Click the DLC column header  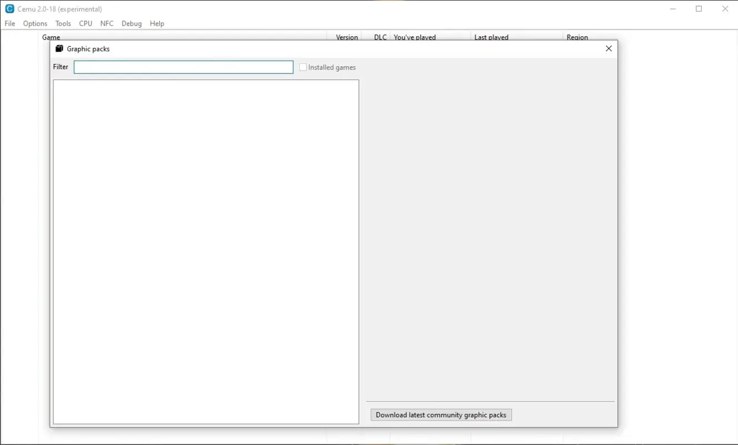[380, 37]
